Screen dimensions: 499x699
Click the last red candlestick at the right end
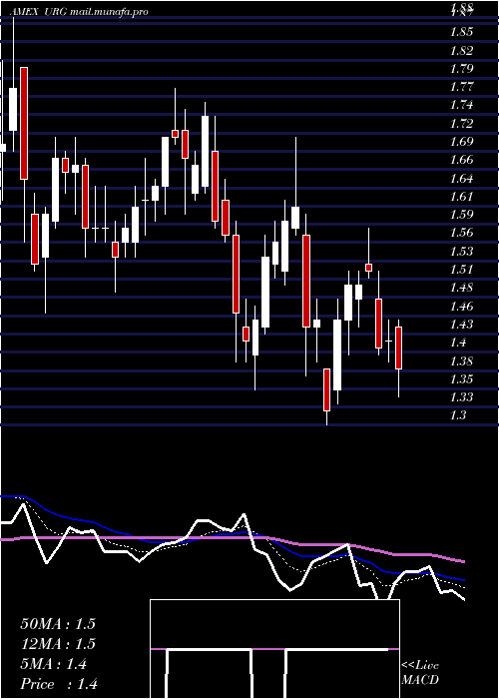point(399,348)
